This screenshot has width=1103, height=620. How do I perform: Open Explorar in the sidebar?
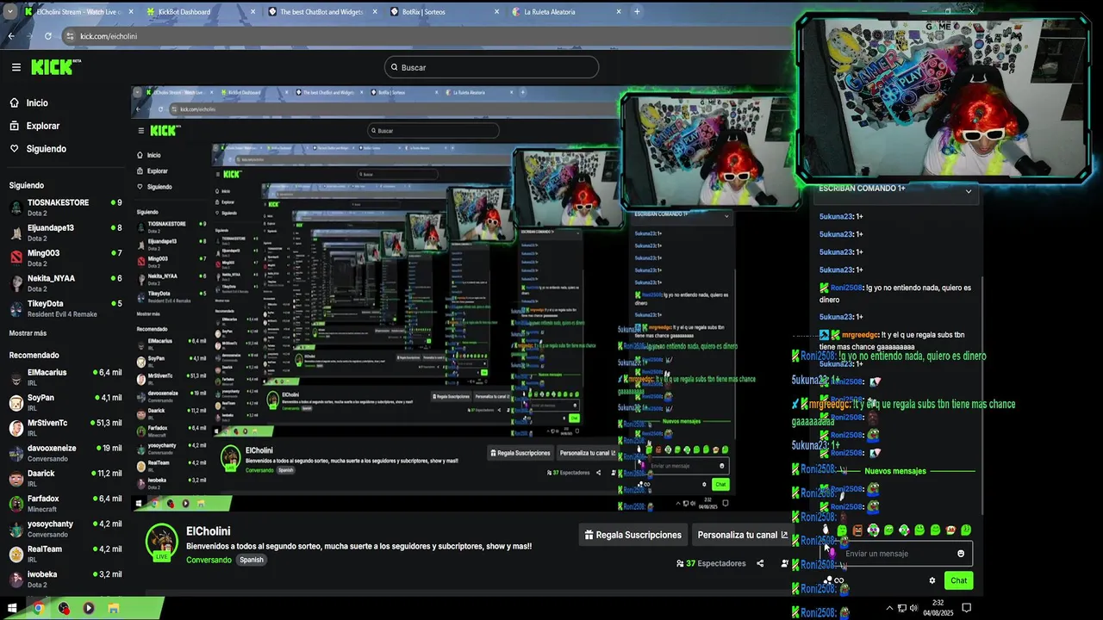click(x=42, y=126)
